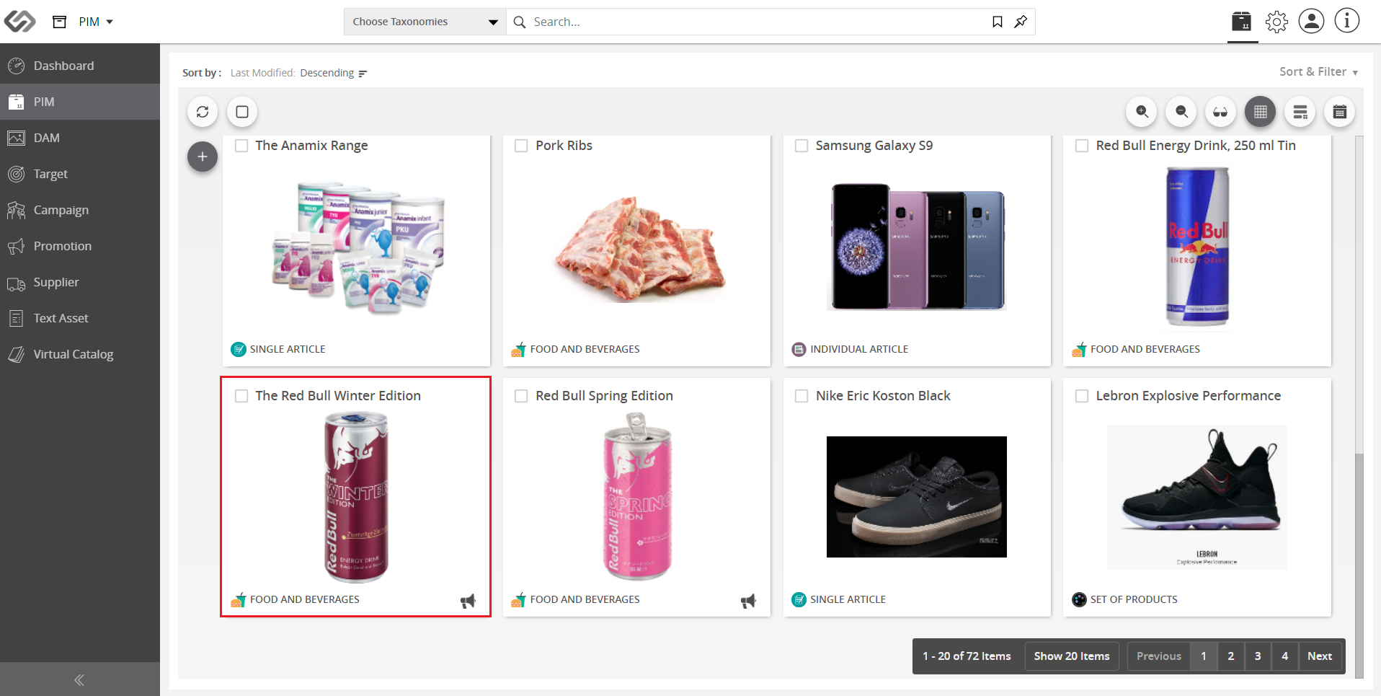Switch to list view icon
The image size is (1381, 696).
pos(1300,112)
